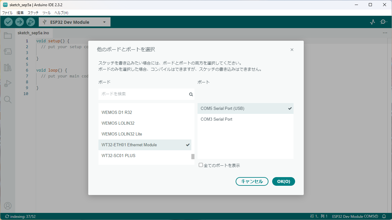This screenshot has height=220, width=392.
Task: Select WT32-ETH01 Ethernet Module board
Action: 145,145
